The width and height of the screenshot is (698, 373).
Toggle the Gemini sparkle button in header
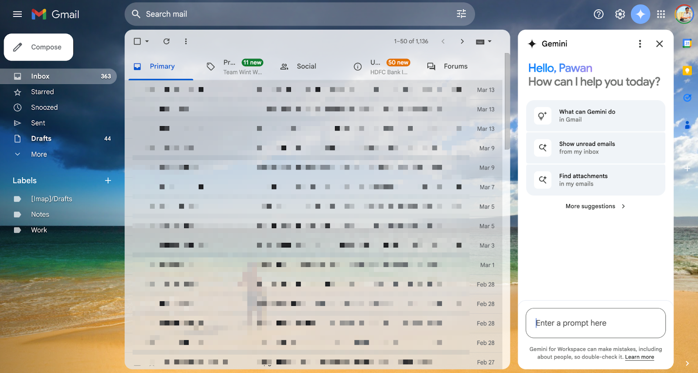pyautogui.click(x=640, y=14)
